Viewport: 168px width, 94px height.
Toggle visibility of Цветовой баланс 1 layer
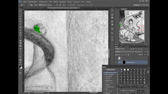pyautogui.click(x=116, y=62)
